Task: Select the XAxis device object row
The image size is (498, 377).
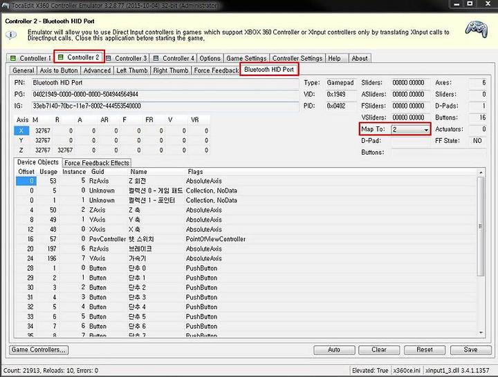Action: [x=246, y=229]
